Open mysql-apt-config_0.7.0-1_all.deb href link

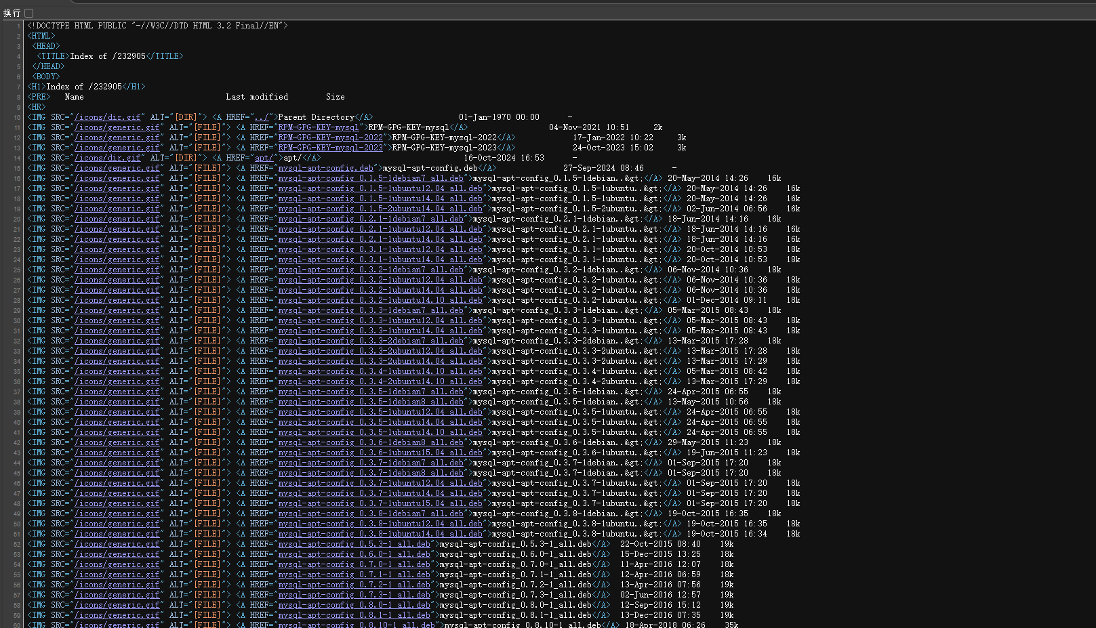354,564
